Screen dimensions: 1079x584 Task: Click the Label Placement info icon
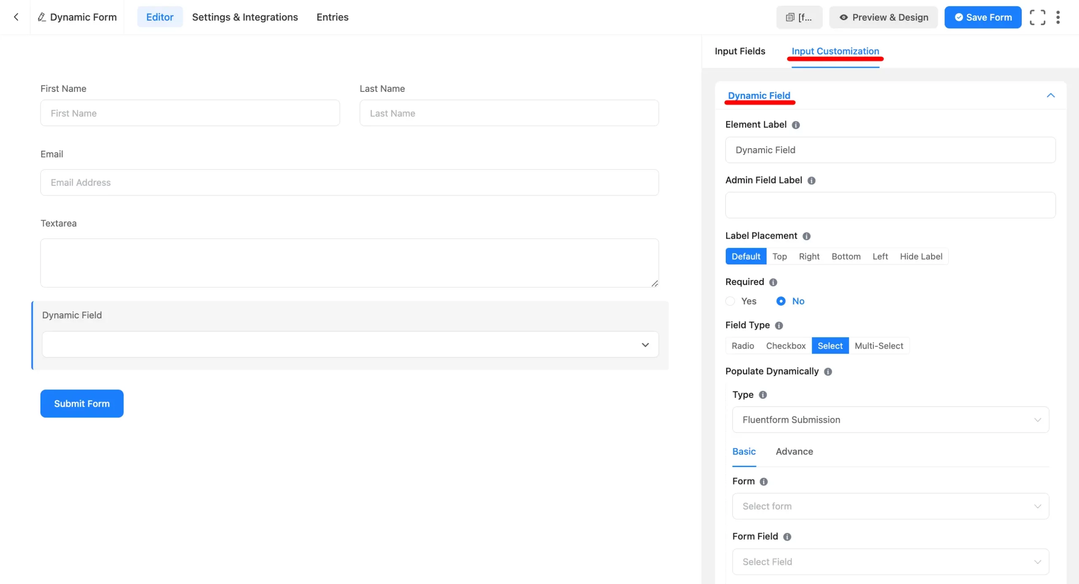(x=805, y=236)
